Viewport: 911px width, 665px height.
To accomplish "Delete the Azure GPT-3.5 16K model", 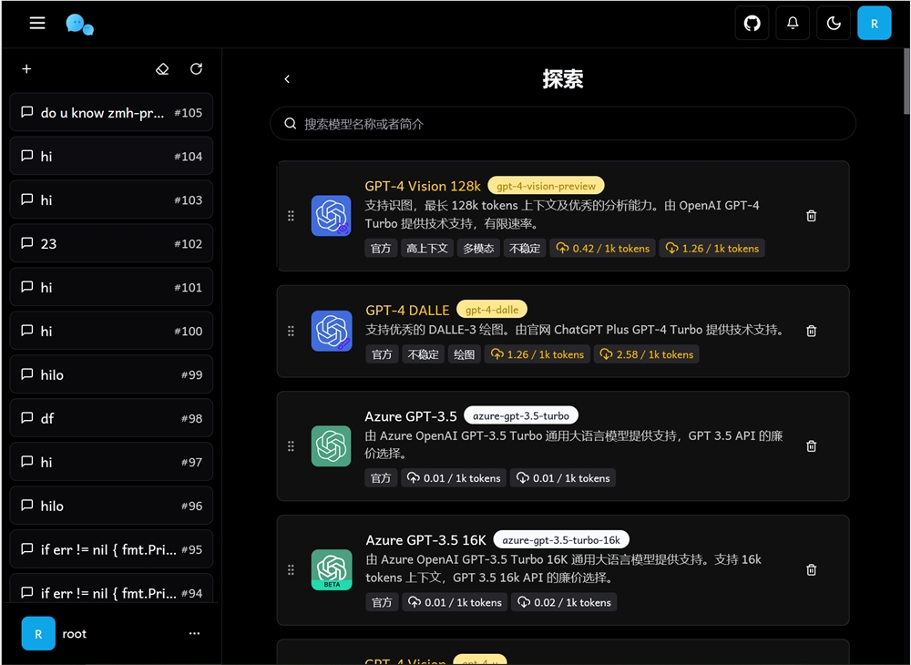I will click(x=812, y=569).
